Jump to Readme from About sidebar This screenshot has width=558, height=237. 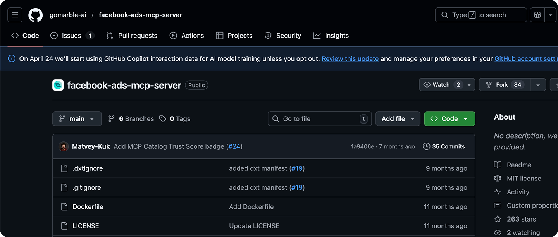pos(513,165)
